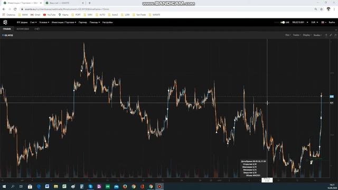Screen dimensions: 338x190
Task: Click the browser forward arrow
Action: pos(10,9)
